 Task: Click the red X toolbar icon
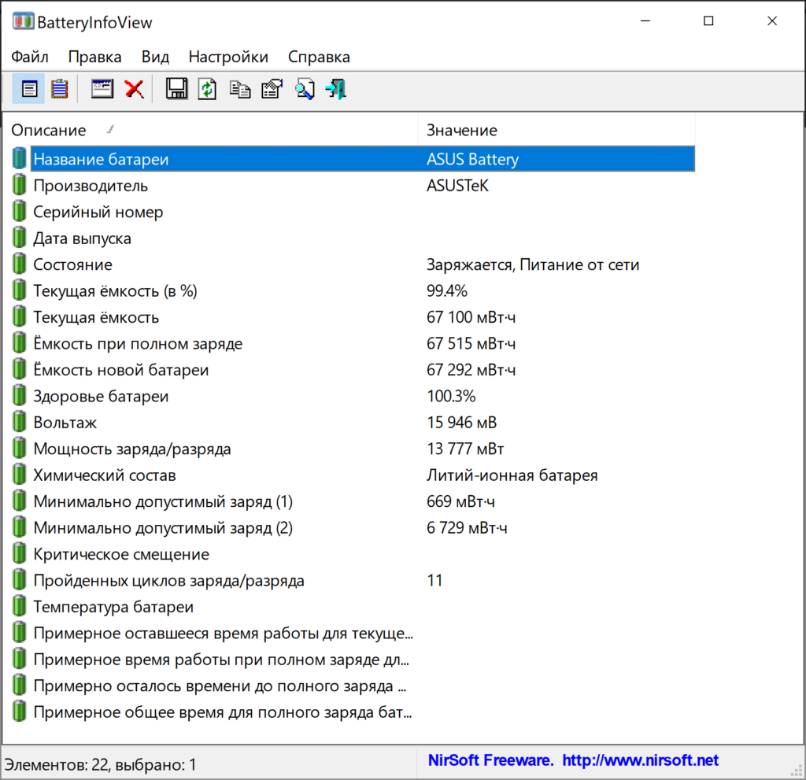click(x=134, y=90)
